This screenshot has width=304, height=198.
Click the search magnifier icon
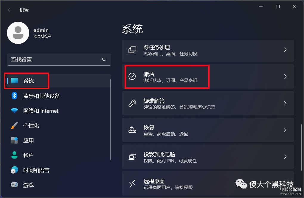click(104, 59)
